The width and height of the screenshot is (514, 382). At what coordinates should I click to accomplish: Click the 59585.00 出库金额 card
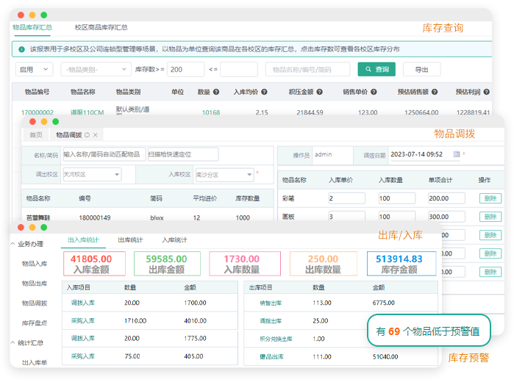tap(167, 264)
